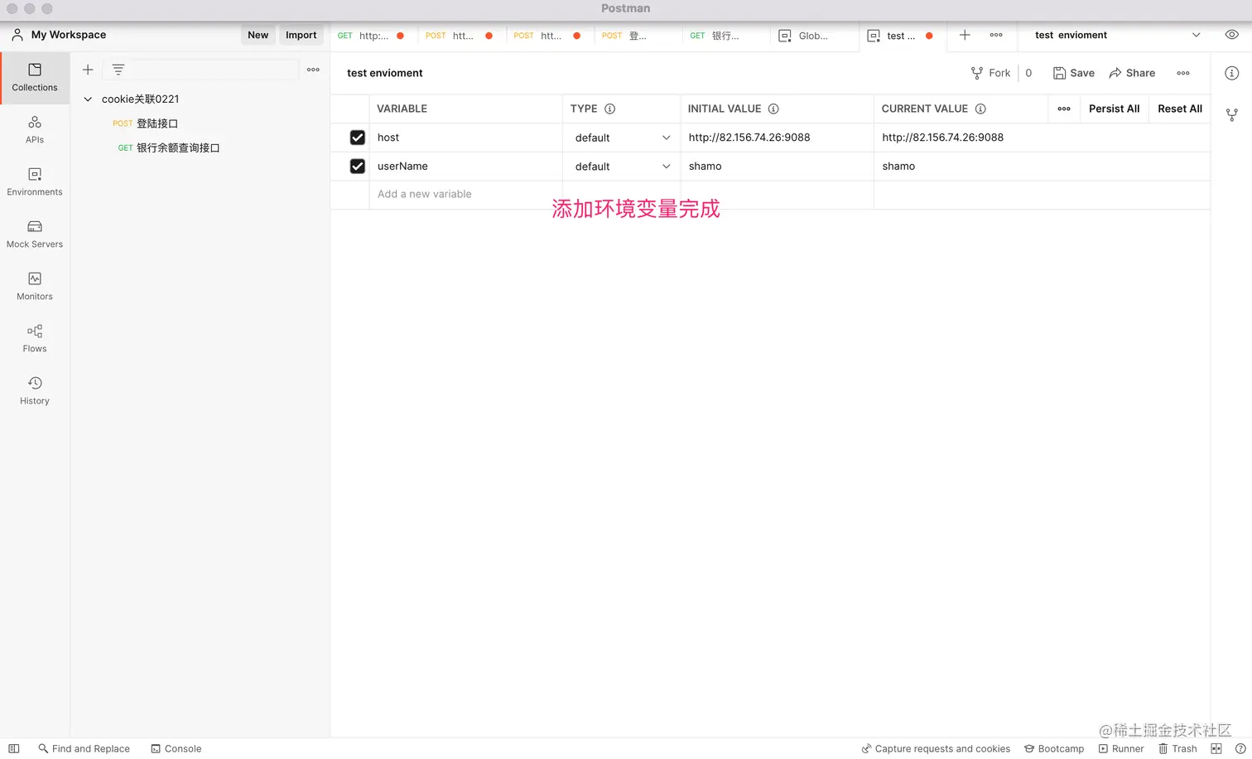Viewport: 1252px width, 759px height.
Task: Open a new tab with plus icon
Action: coord(965,35)
